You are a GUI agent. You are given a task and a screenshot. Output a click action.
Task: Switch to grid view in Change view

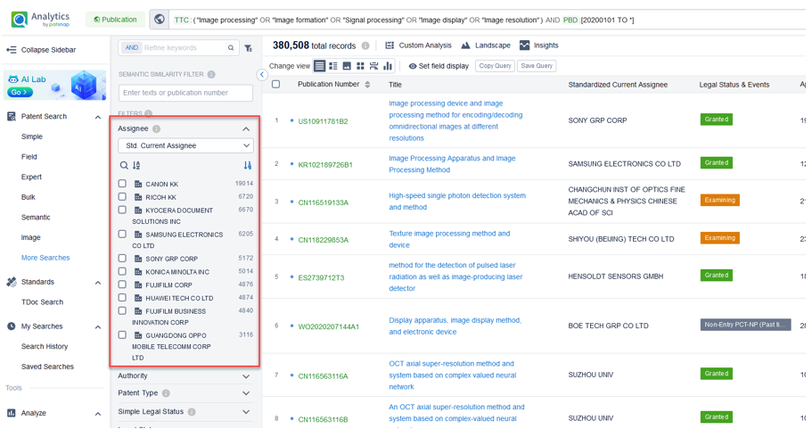pos(360,66)
